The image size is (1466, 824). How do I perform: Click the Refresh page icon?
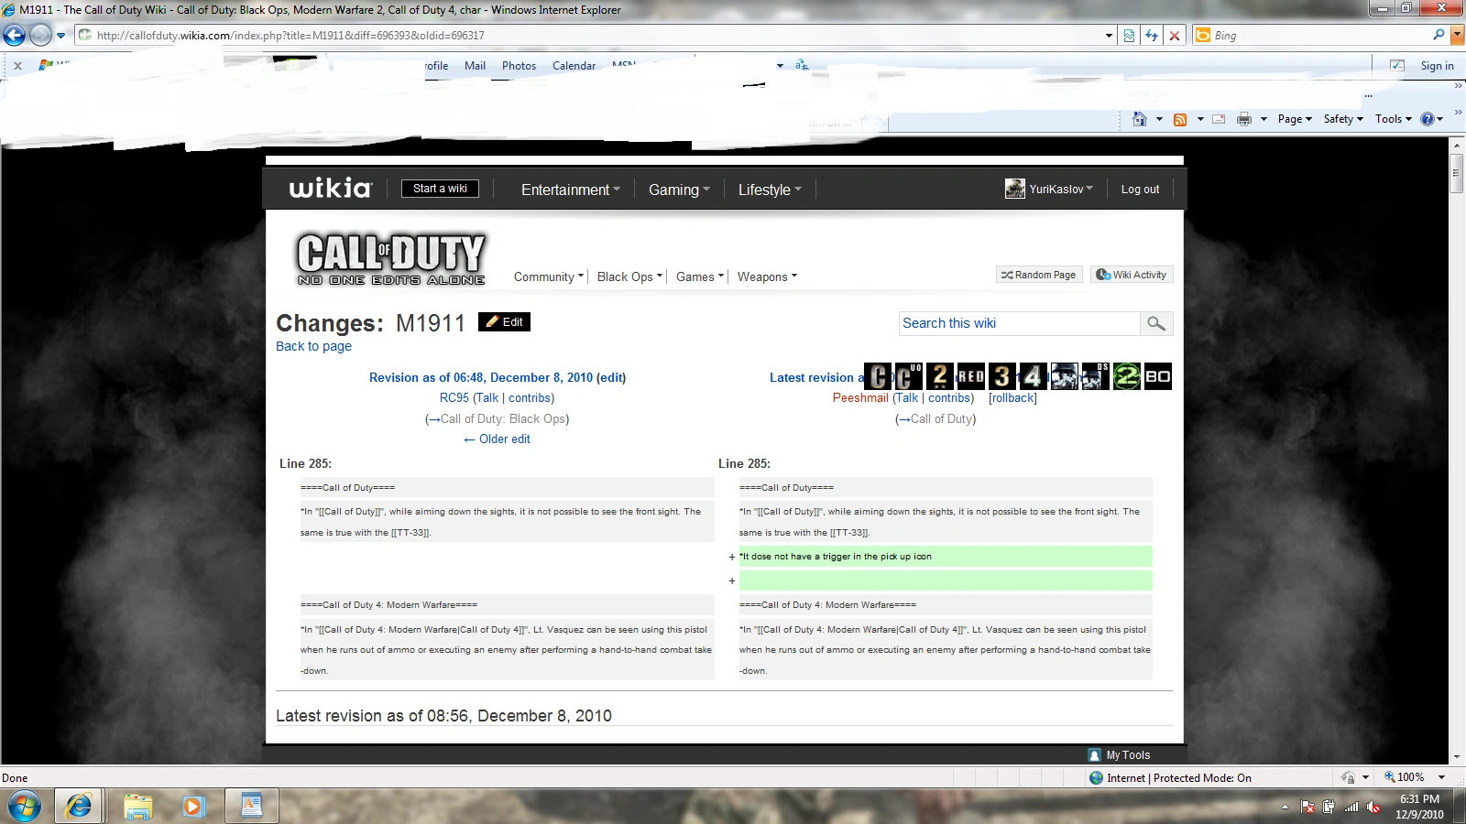click(x=1152, y=36)
